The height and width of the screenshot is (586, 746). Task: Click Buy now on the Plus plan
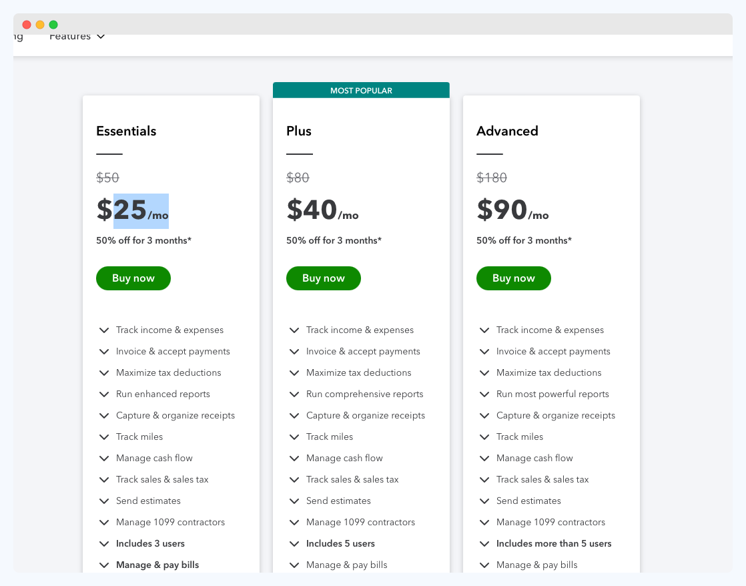[x=323, y=278]
